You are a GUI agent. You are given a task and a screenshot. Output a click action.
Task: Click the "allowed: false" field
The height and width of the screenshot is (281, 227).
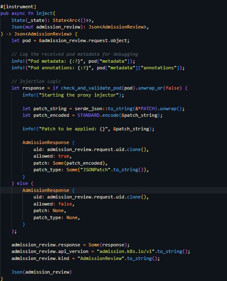pyautogui.click(x=53, y=204)
